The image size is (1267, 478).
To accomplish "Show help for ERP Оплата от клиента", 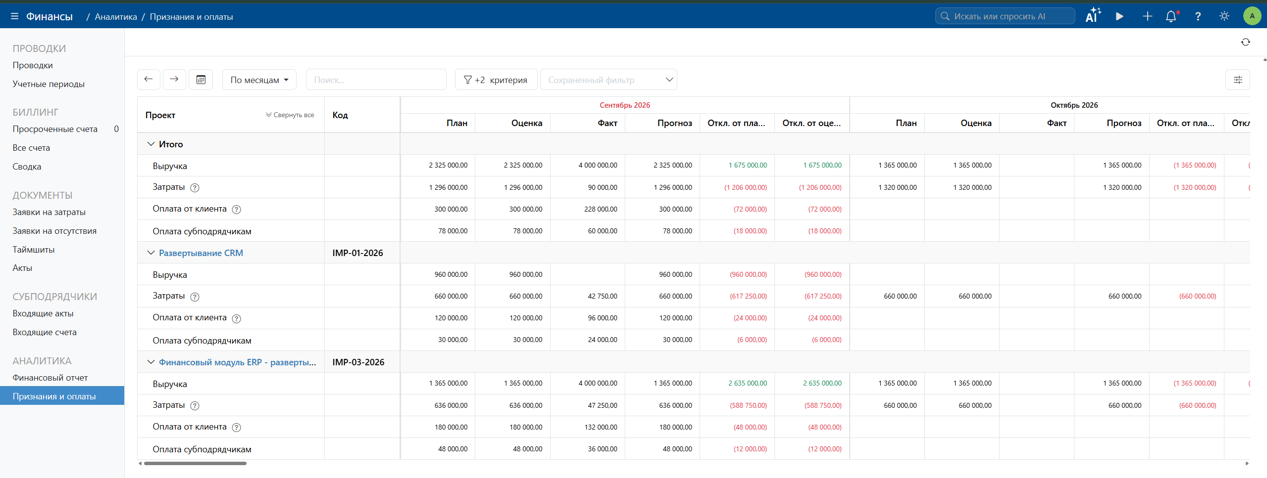I will [x=237, y=428].
